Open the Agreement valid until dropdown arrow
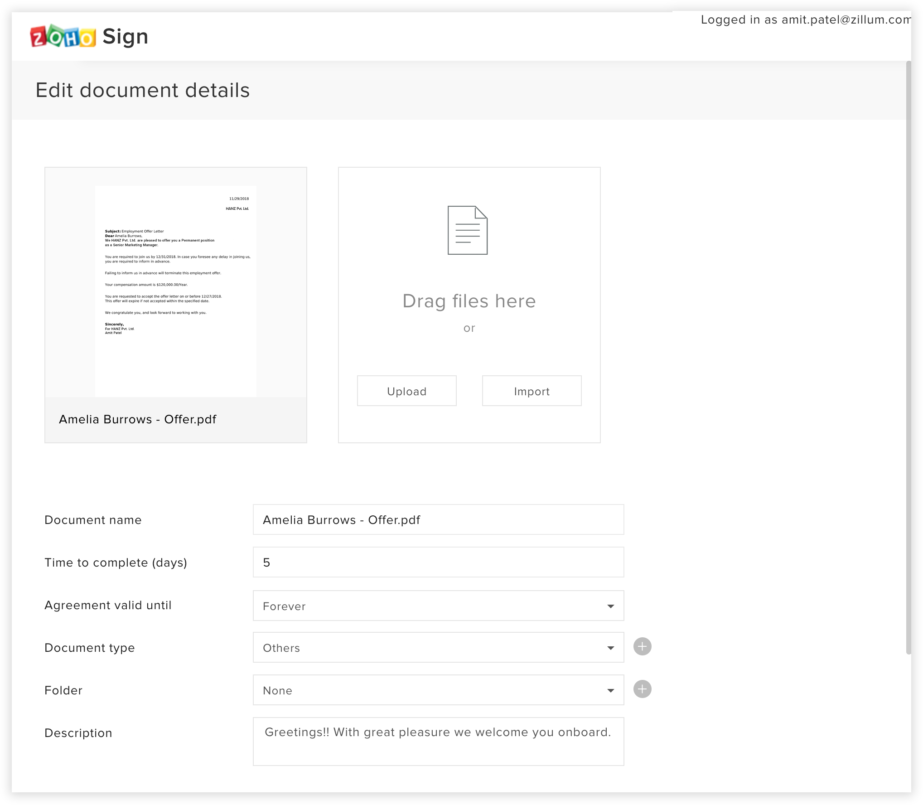 [x=610, y=606]
